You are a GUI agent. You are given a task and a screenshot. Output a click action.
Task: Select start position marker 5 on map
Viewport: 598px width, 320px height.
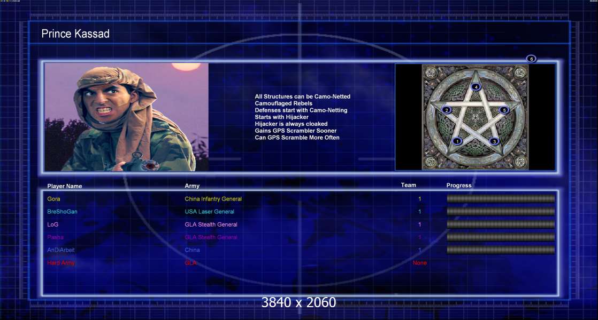pos(504,110)
